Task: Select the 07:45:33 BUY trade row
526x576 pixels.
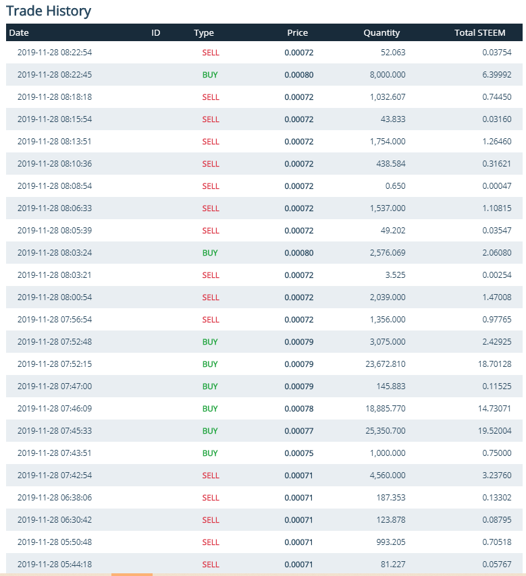Action: click(263, 431)
